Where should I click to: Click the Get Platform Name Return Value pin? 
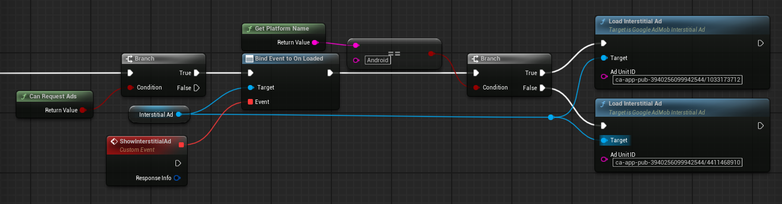click(x=315, y=42)
